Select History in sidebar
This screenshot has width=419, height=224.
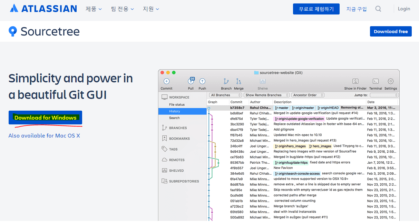coord(182,111)
